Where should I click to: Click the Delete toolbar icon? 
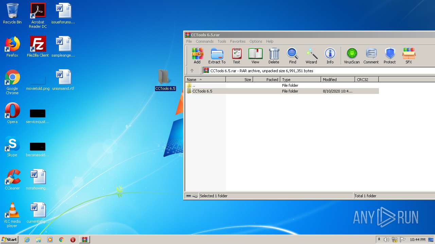(x=274, y=56)
